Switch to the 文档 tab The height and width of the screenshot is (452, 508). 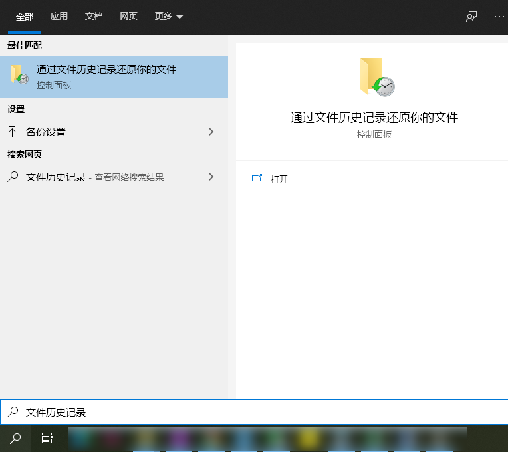tap(94, 16)
